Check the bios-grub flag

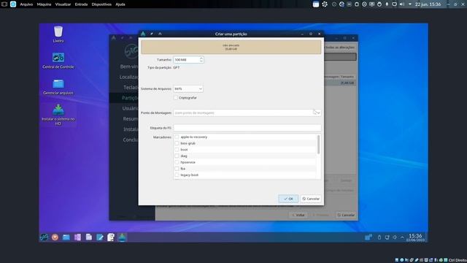(x=177, y=143)
